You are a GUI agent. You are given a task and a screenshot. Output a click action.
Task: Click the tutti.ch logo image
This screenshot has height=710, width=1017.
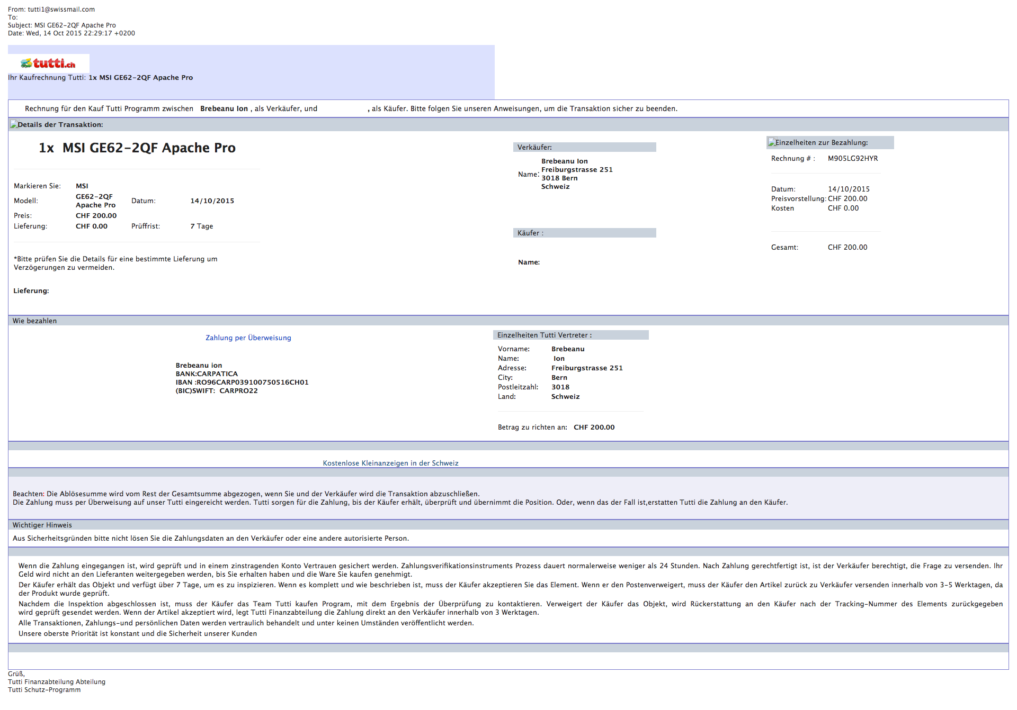48,63
